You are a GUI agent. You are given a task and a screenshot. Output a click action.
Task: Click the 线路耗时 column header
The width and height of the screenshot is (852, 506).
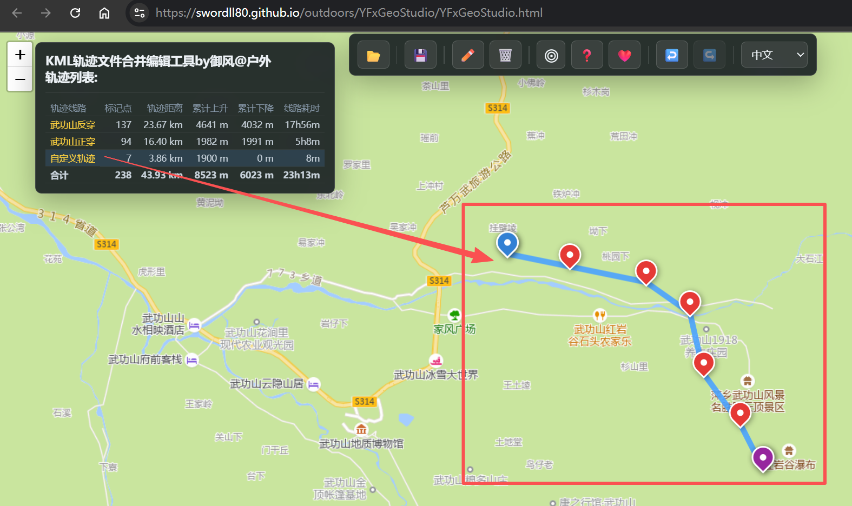(x=302, y=108)
